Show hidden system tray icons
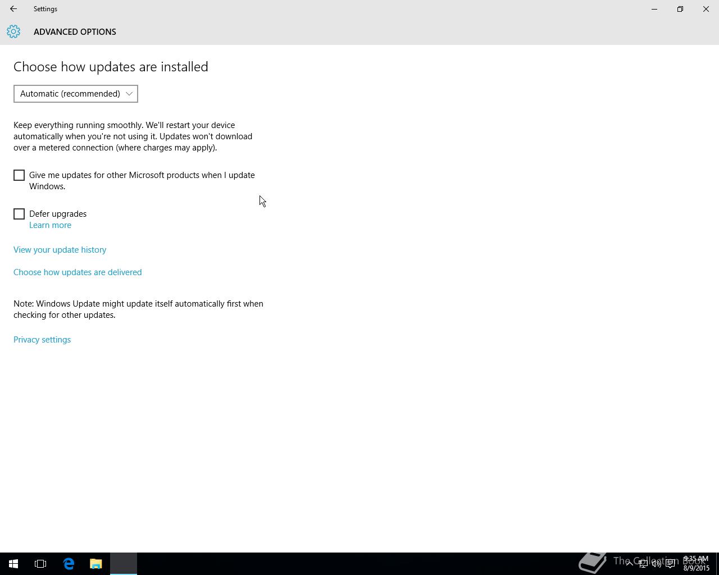Viewport: 719px width, 575px height. click(629, 564)
